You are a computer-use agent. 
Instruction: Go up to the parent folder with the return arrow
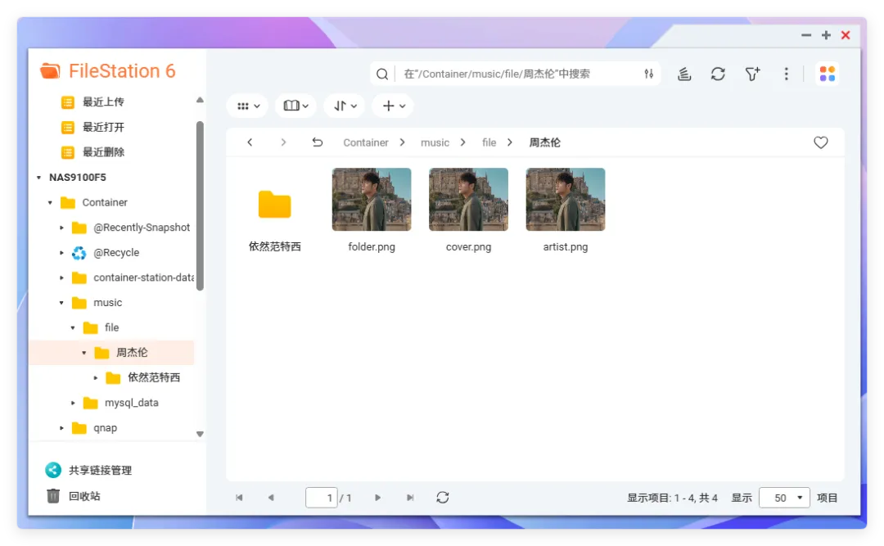pos(318,142)
